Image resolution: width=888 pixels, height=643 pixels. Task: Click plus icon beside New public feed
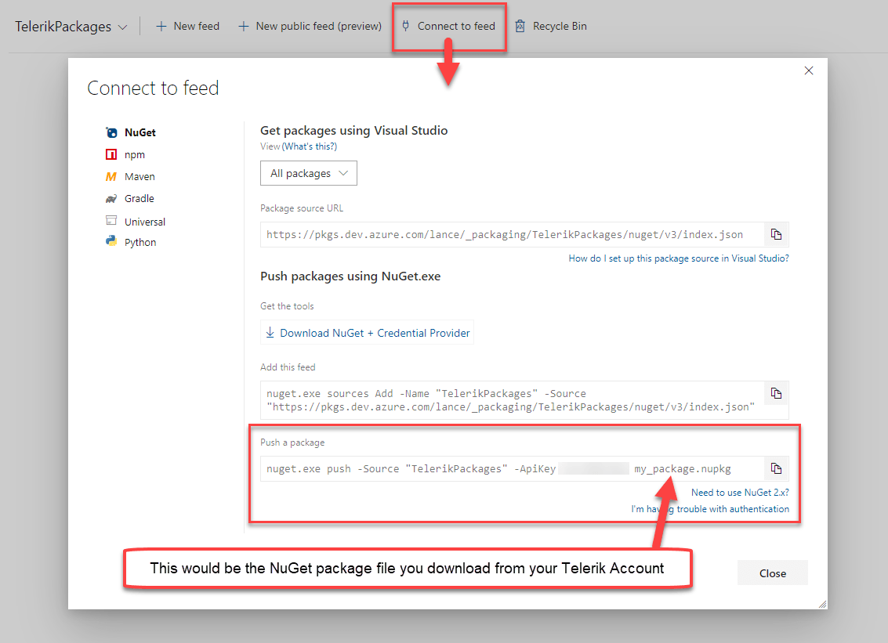pyautogui.click(x=244, y=26)
